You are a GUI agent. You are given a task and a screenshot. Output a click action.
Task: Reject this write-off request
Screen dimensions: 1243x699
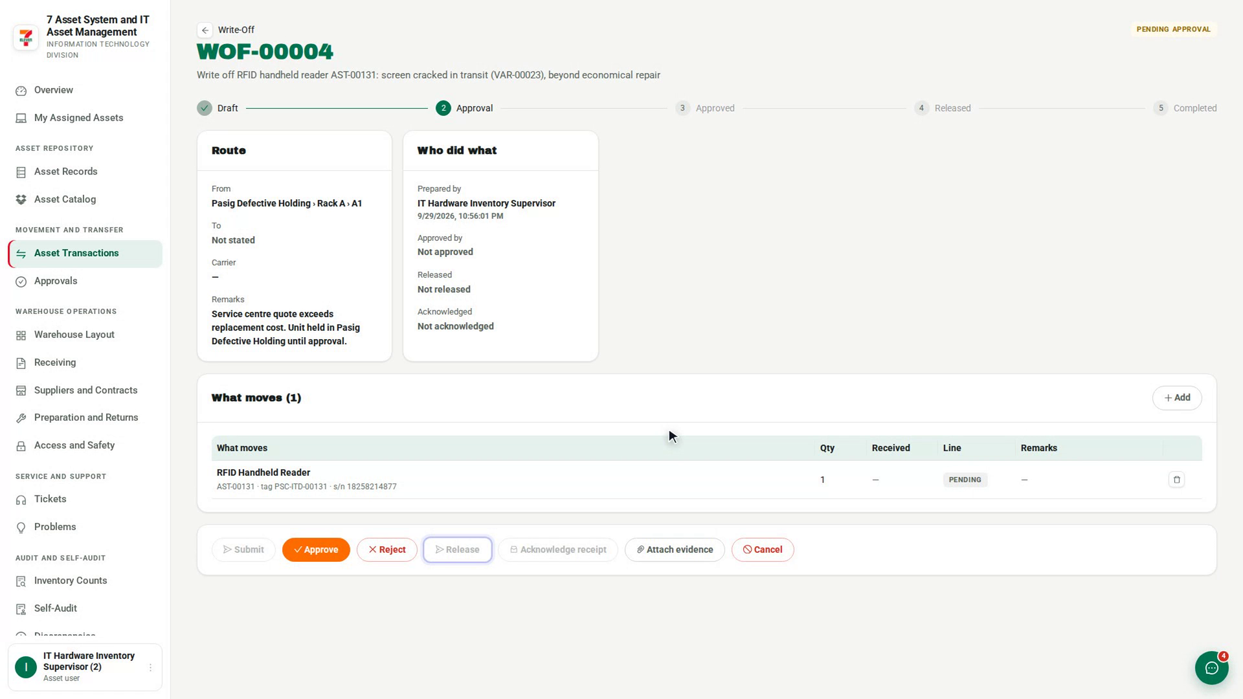(x=387, y=549)
